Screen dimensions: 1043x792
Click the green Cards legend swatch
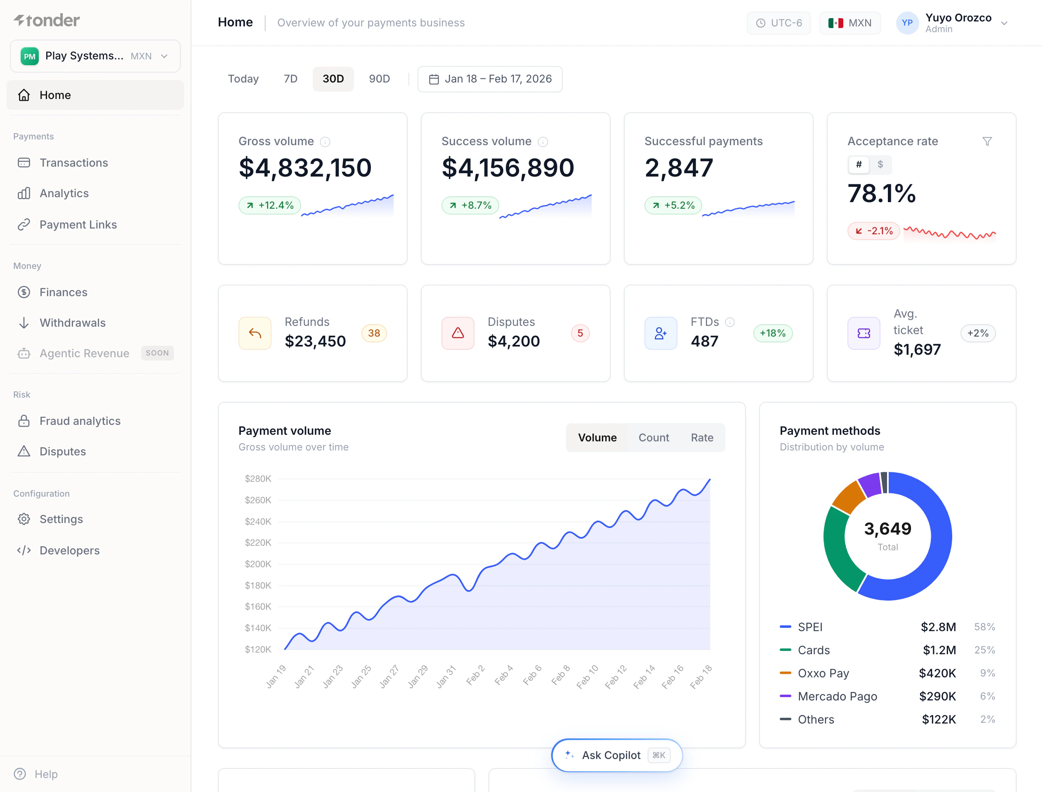[786, 650]
